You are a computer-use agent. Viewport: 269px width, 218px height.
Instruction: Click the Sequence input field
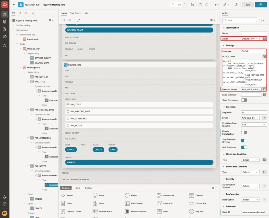254,112
